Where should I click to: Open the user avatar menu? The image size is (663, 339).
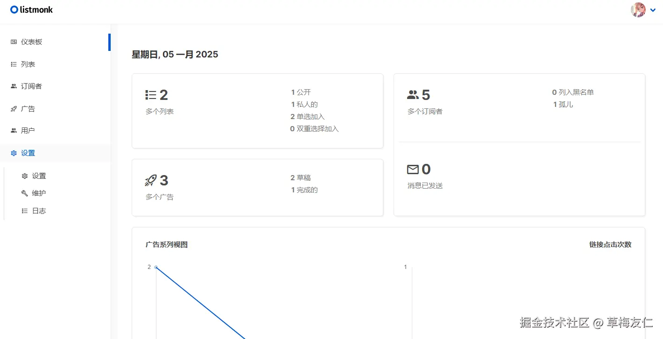point(638,10)
